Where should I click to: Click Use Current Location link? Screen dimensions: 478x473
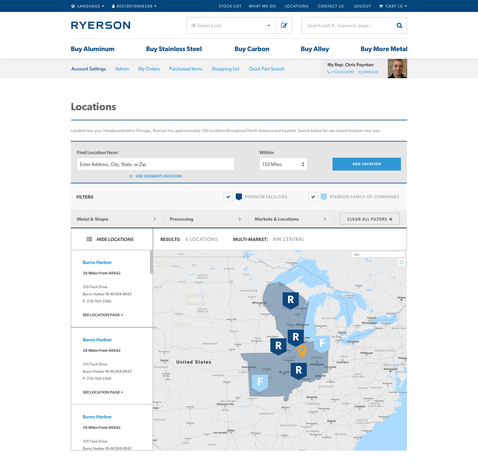coord(159,176)
